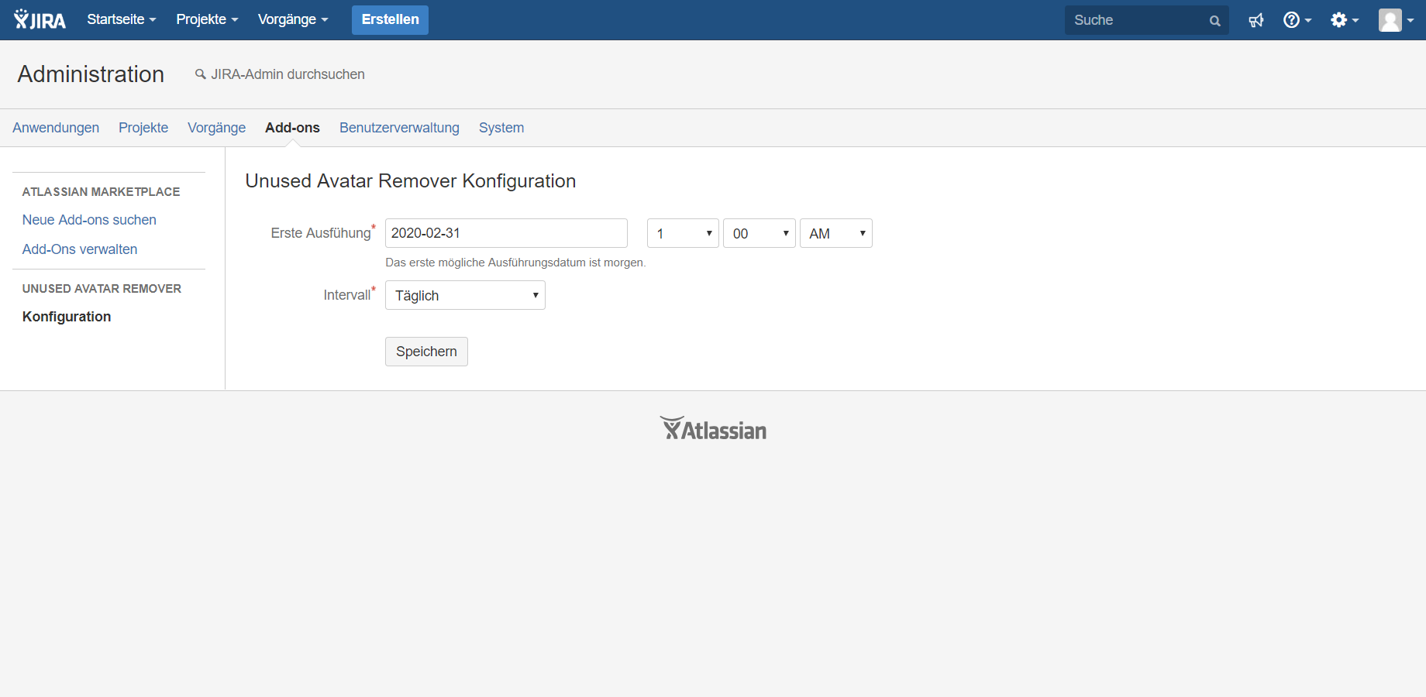The height and width of the screenshot is (697, 1426).
Task: Open the Intervall dropdown showing Täglich
Action: pos(465,295)
